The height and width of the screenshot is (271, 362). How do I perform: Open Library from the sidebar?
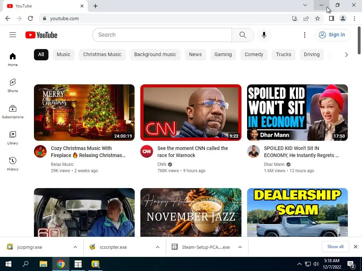[13, 138]
